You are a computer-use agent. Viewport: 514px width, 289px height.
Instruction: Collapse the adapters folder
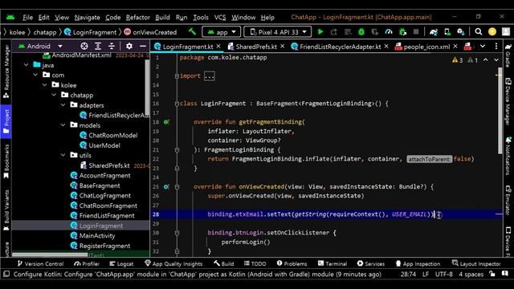(x=63, y=105)
